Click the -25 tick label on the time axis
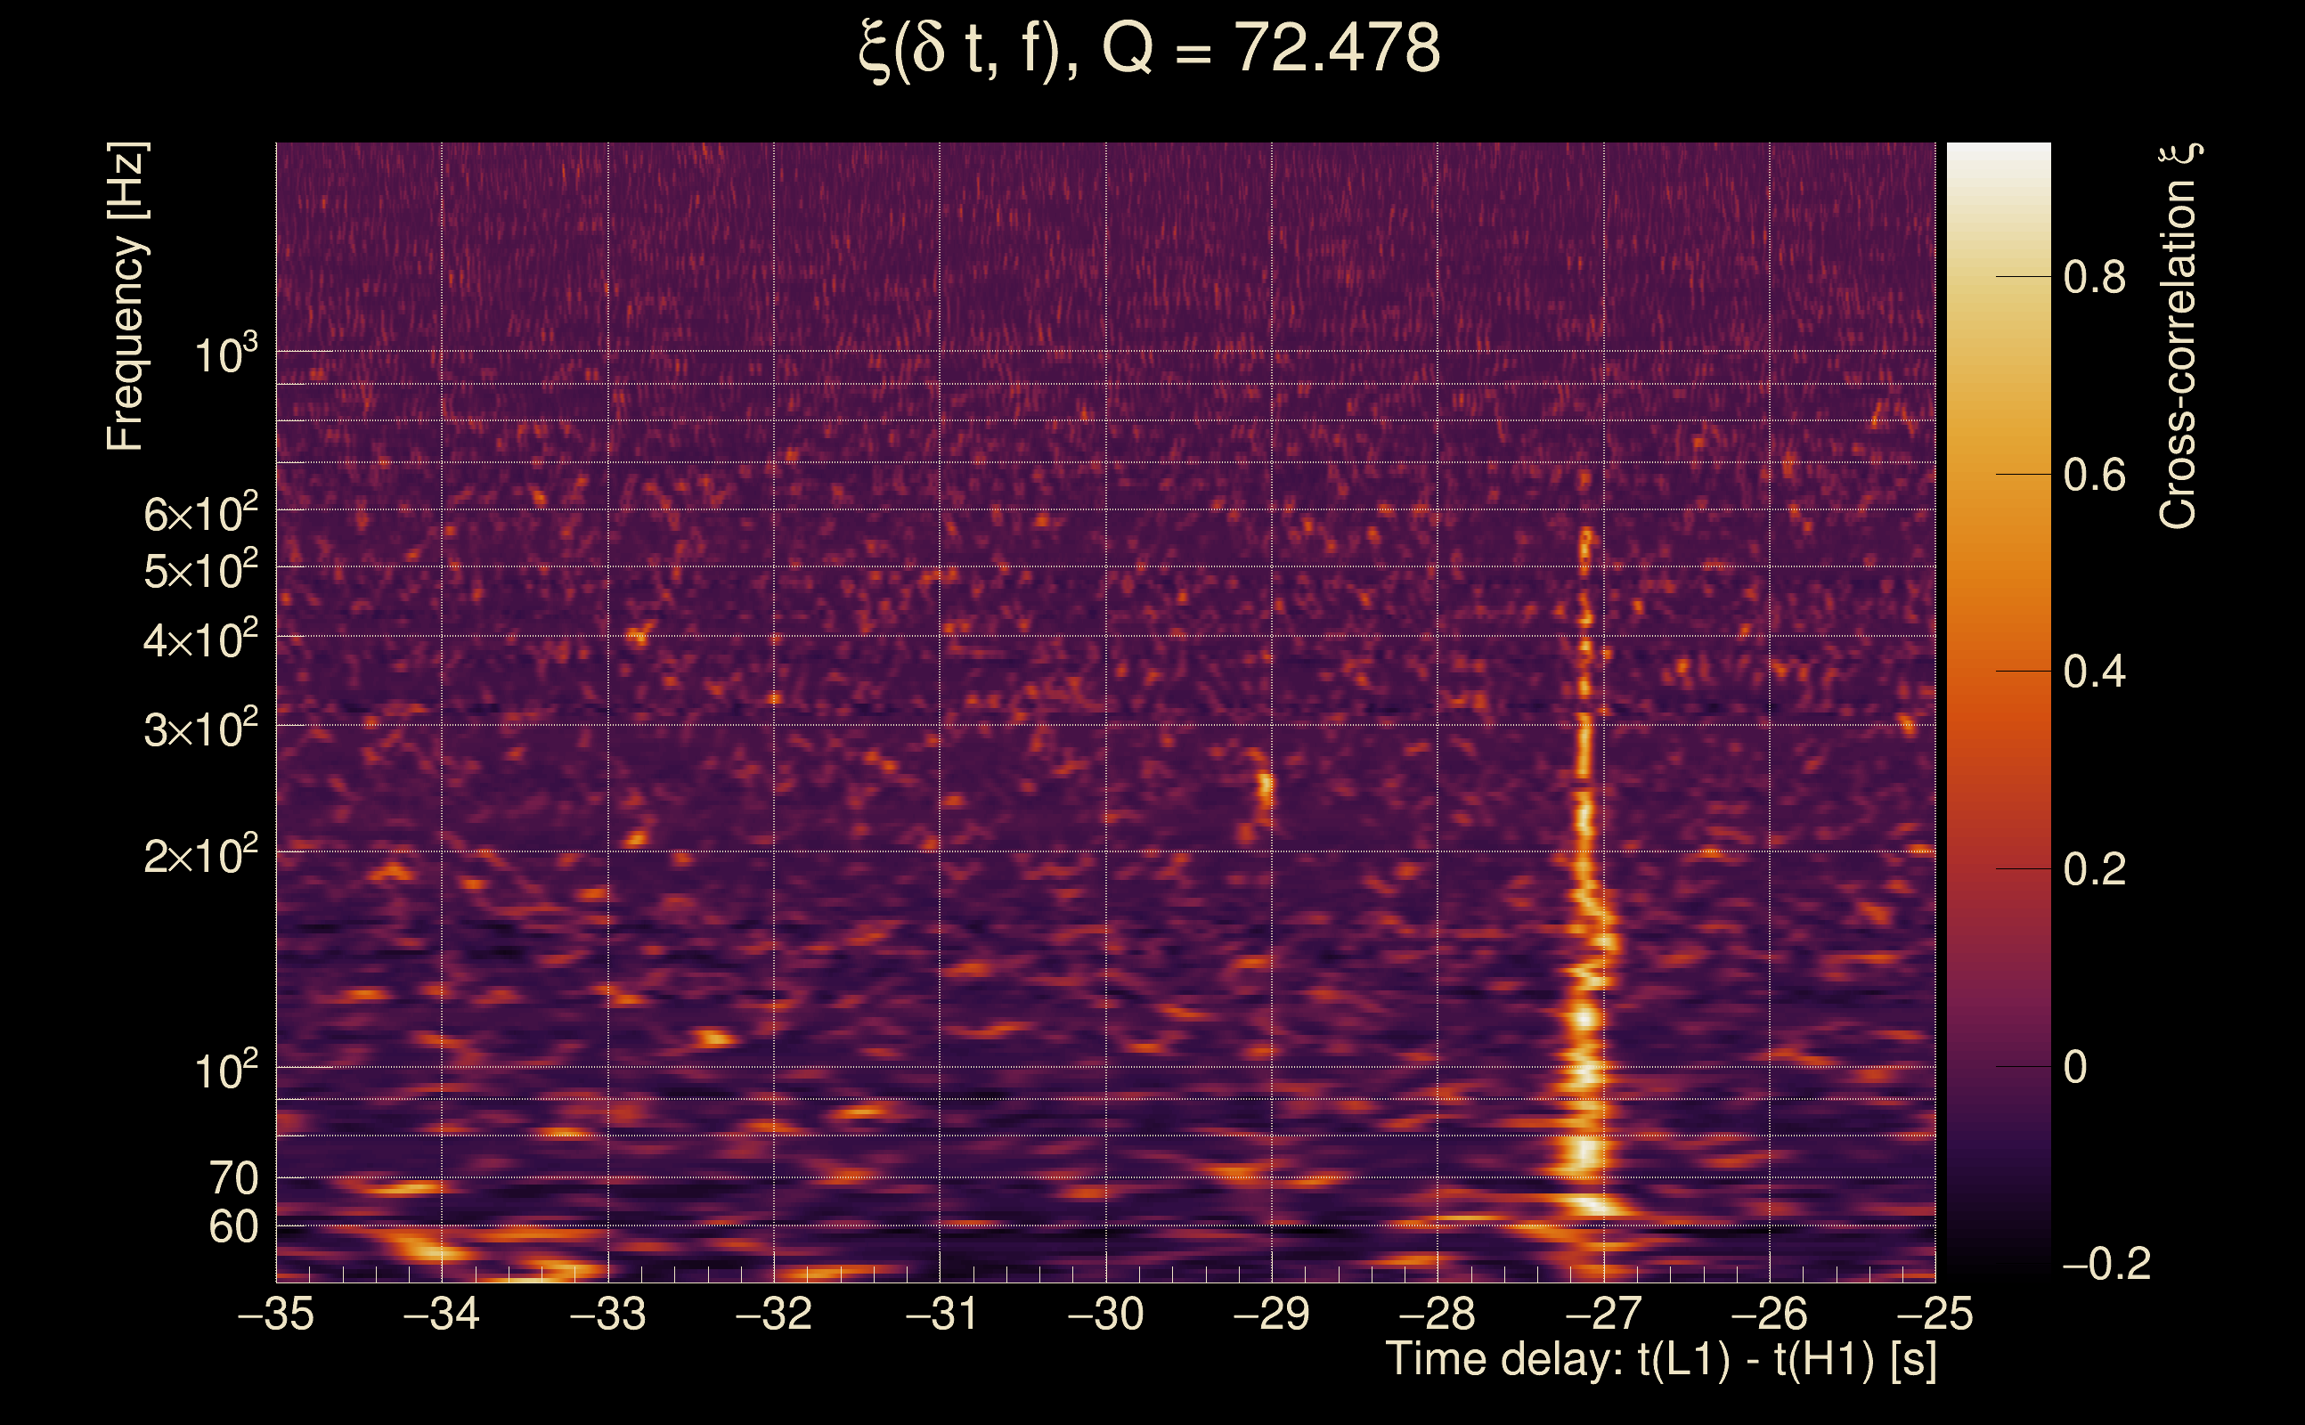The width and height of the screenshot is (2305, 1425). click(x=1934, y=1314)
